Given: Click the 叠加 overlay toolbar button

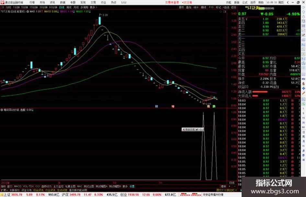Looking at the screenshot, I should [x=188, y=7].
